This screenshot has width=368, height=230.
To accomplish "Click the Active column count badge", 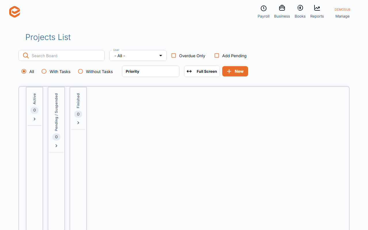I will tap(34, 110).
